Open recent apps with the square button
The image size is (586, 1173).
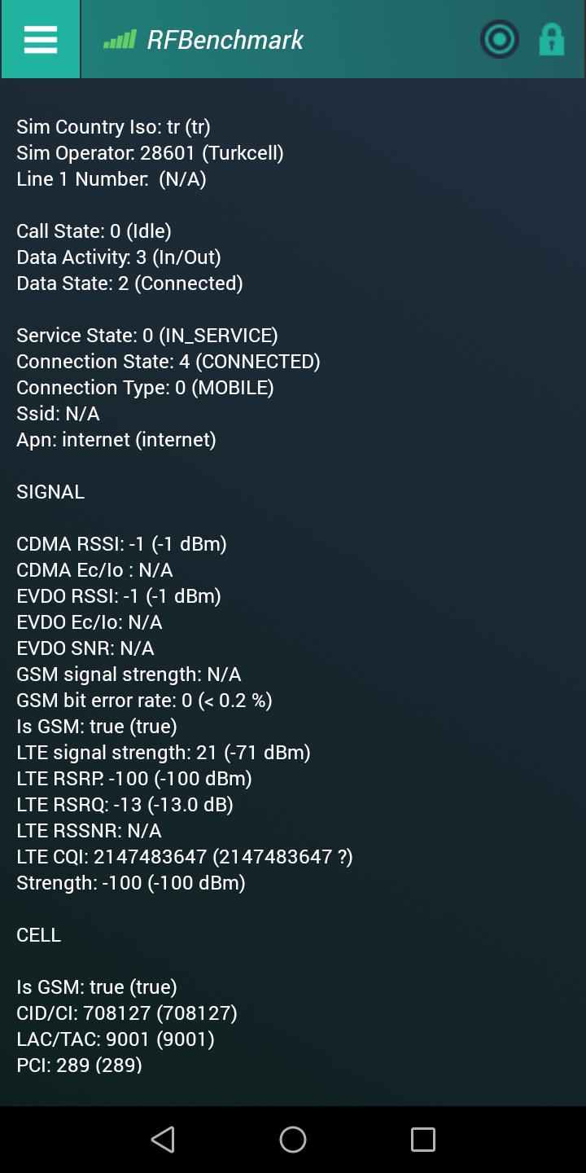[x=423, y=1139]
